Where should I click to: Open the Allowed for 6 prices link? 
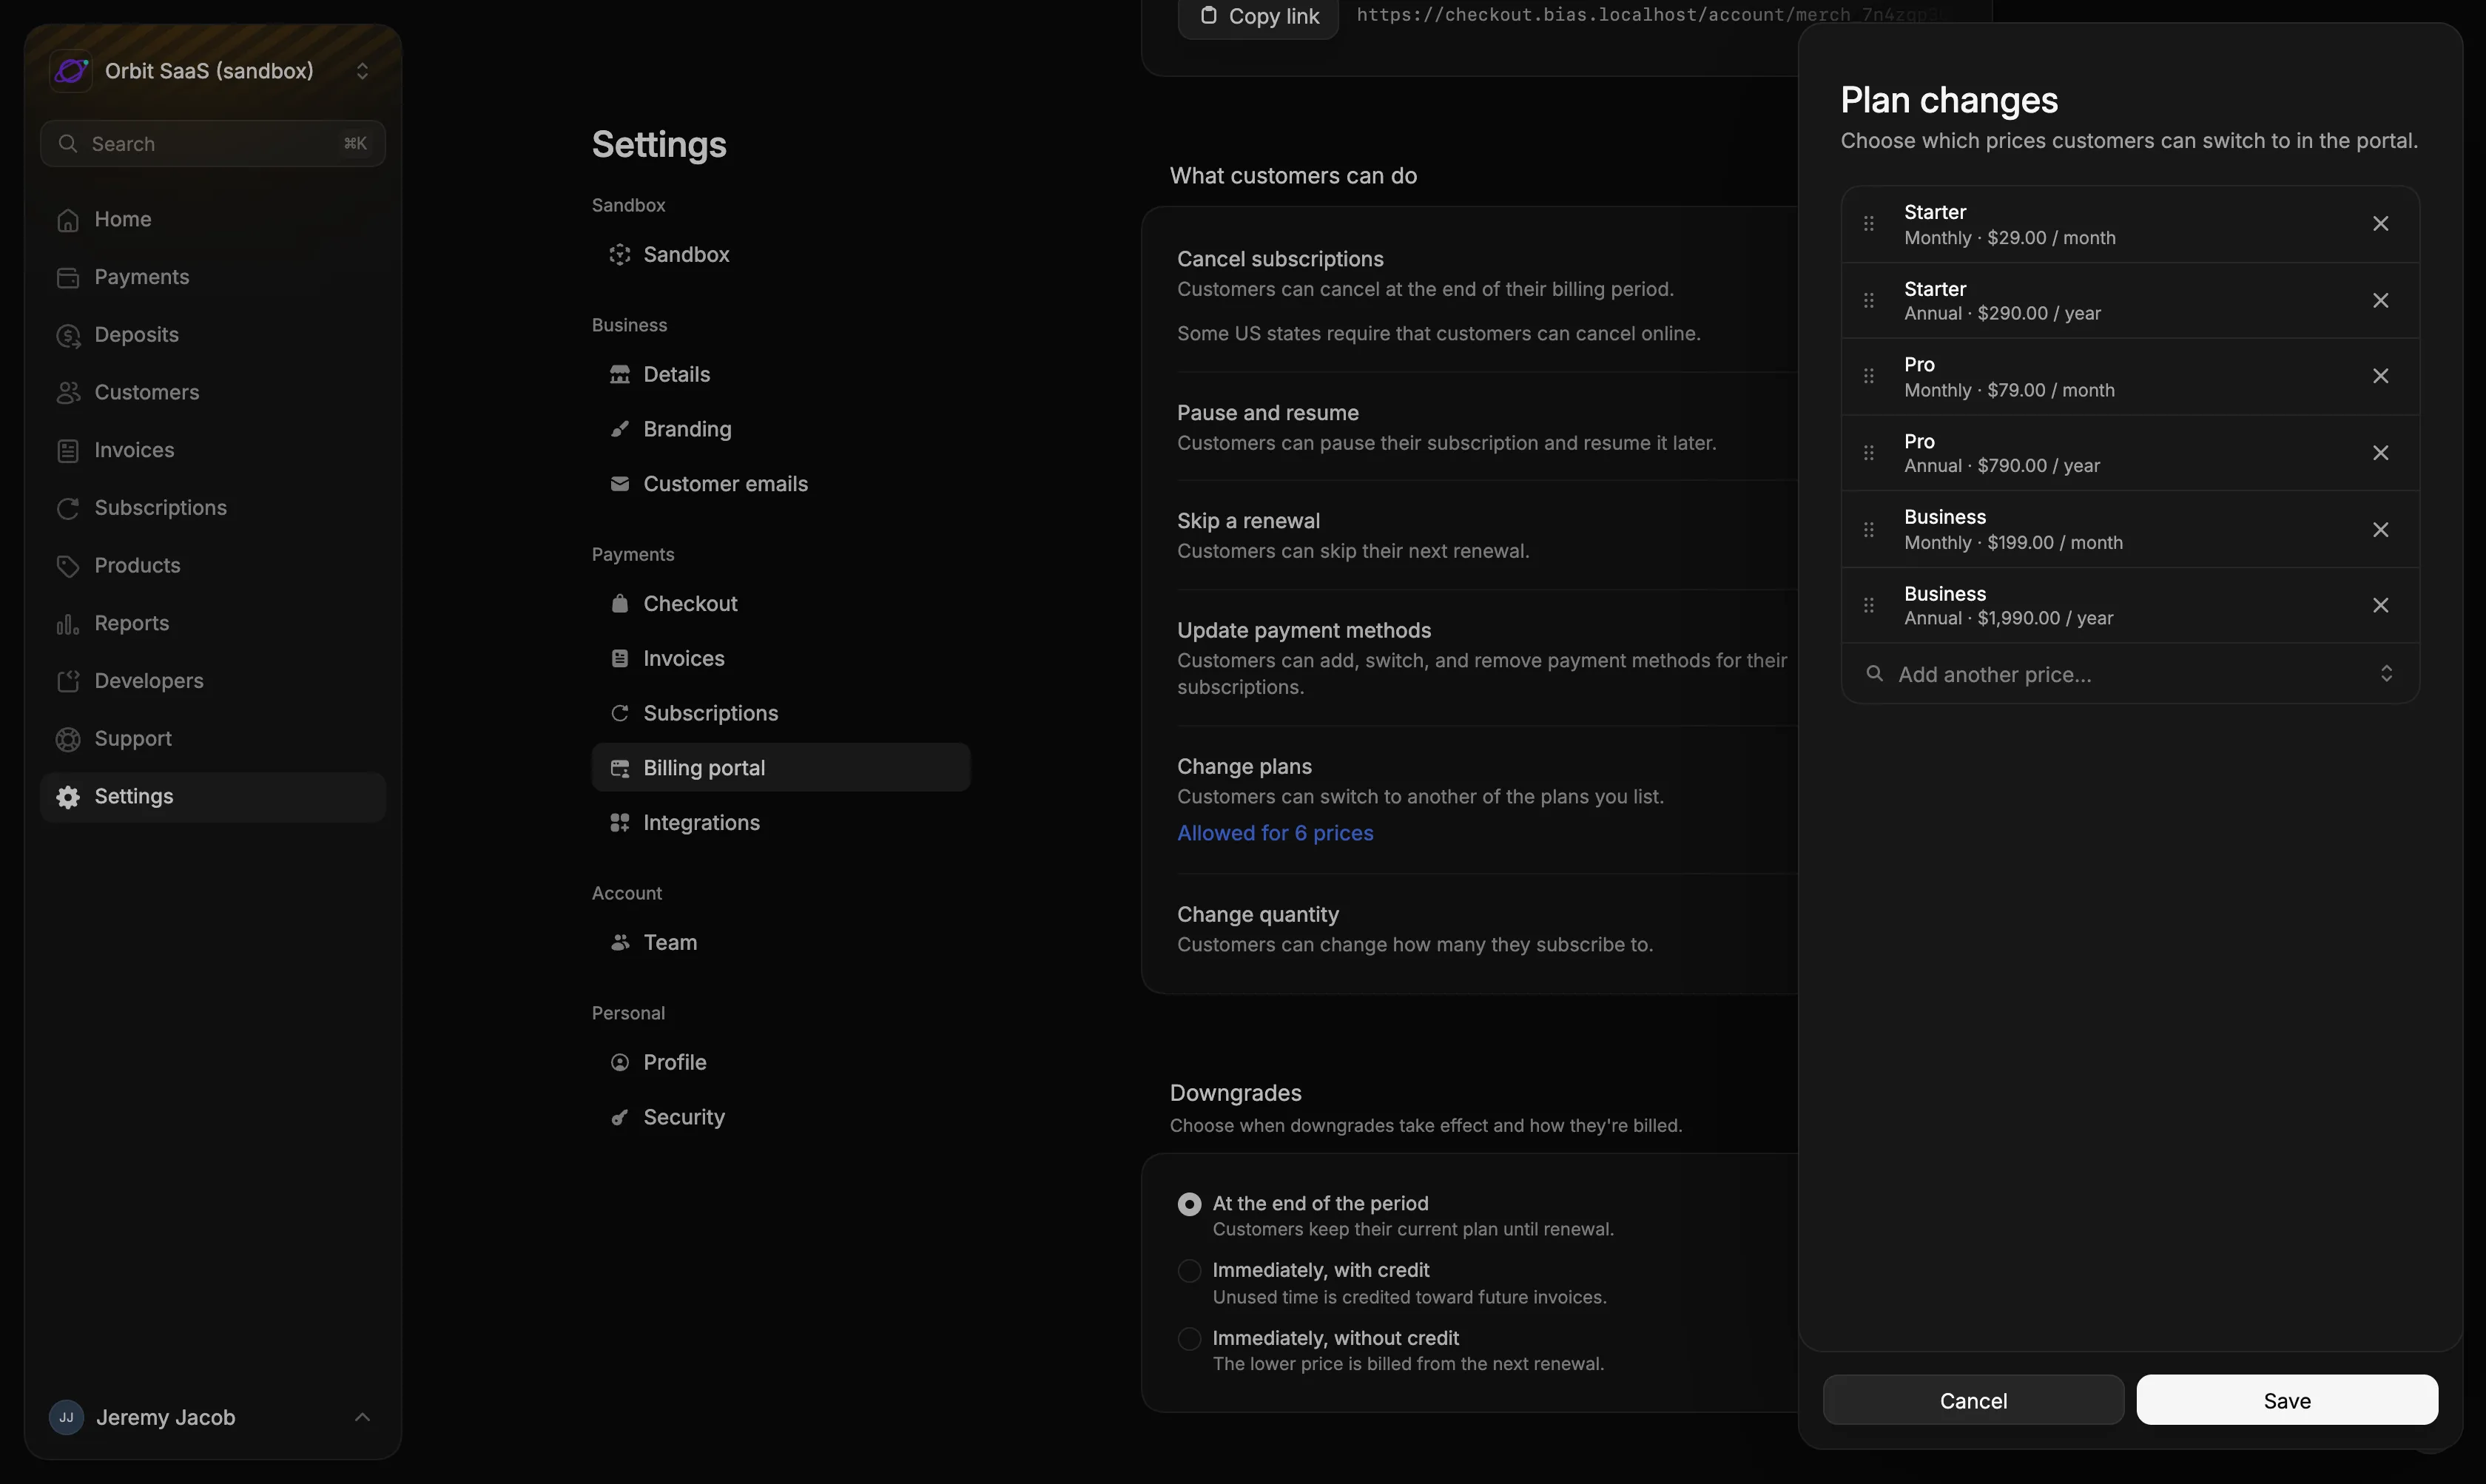(x=1275, y=833)
